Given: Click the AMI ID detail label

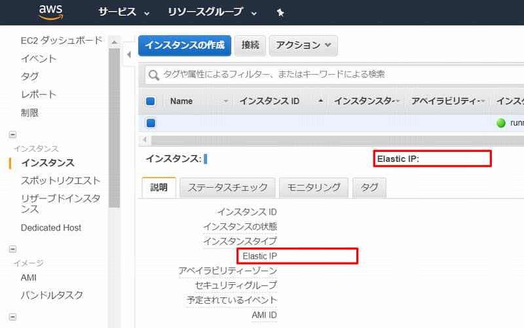Looking at the screenshot, I should click(265, 315).
